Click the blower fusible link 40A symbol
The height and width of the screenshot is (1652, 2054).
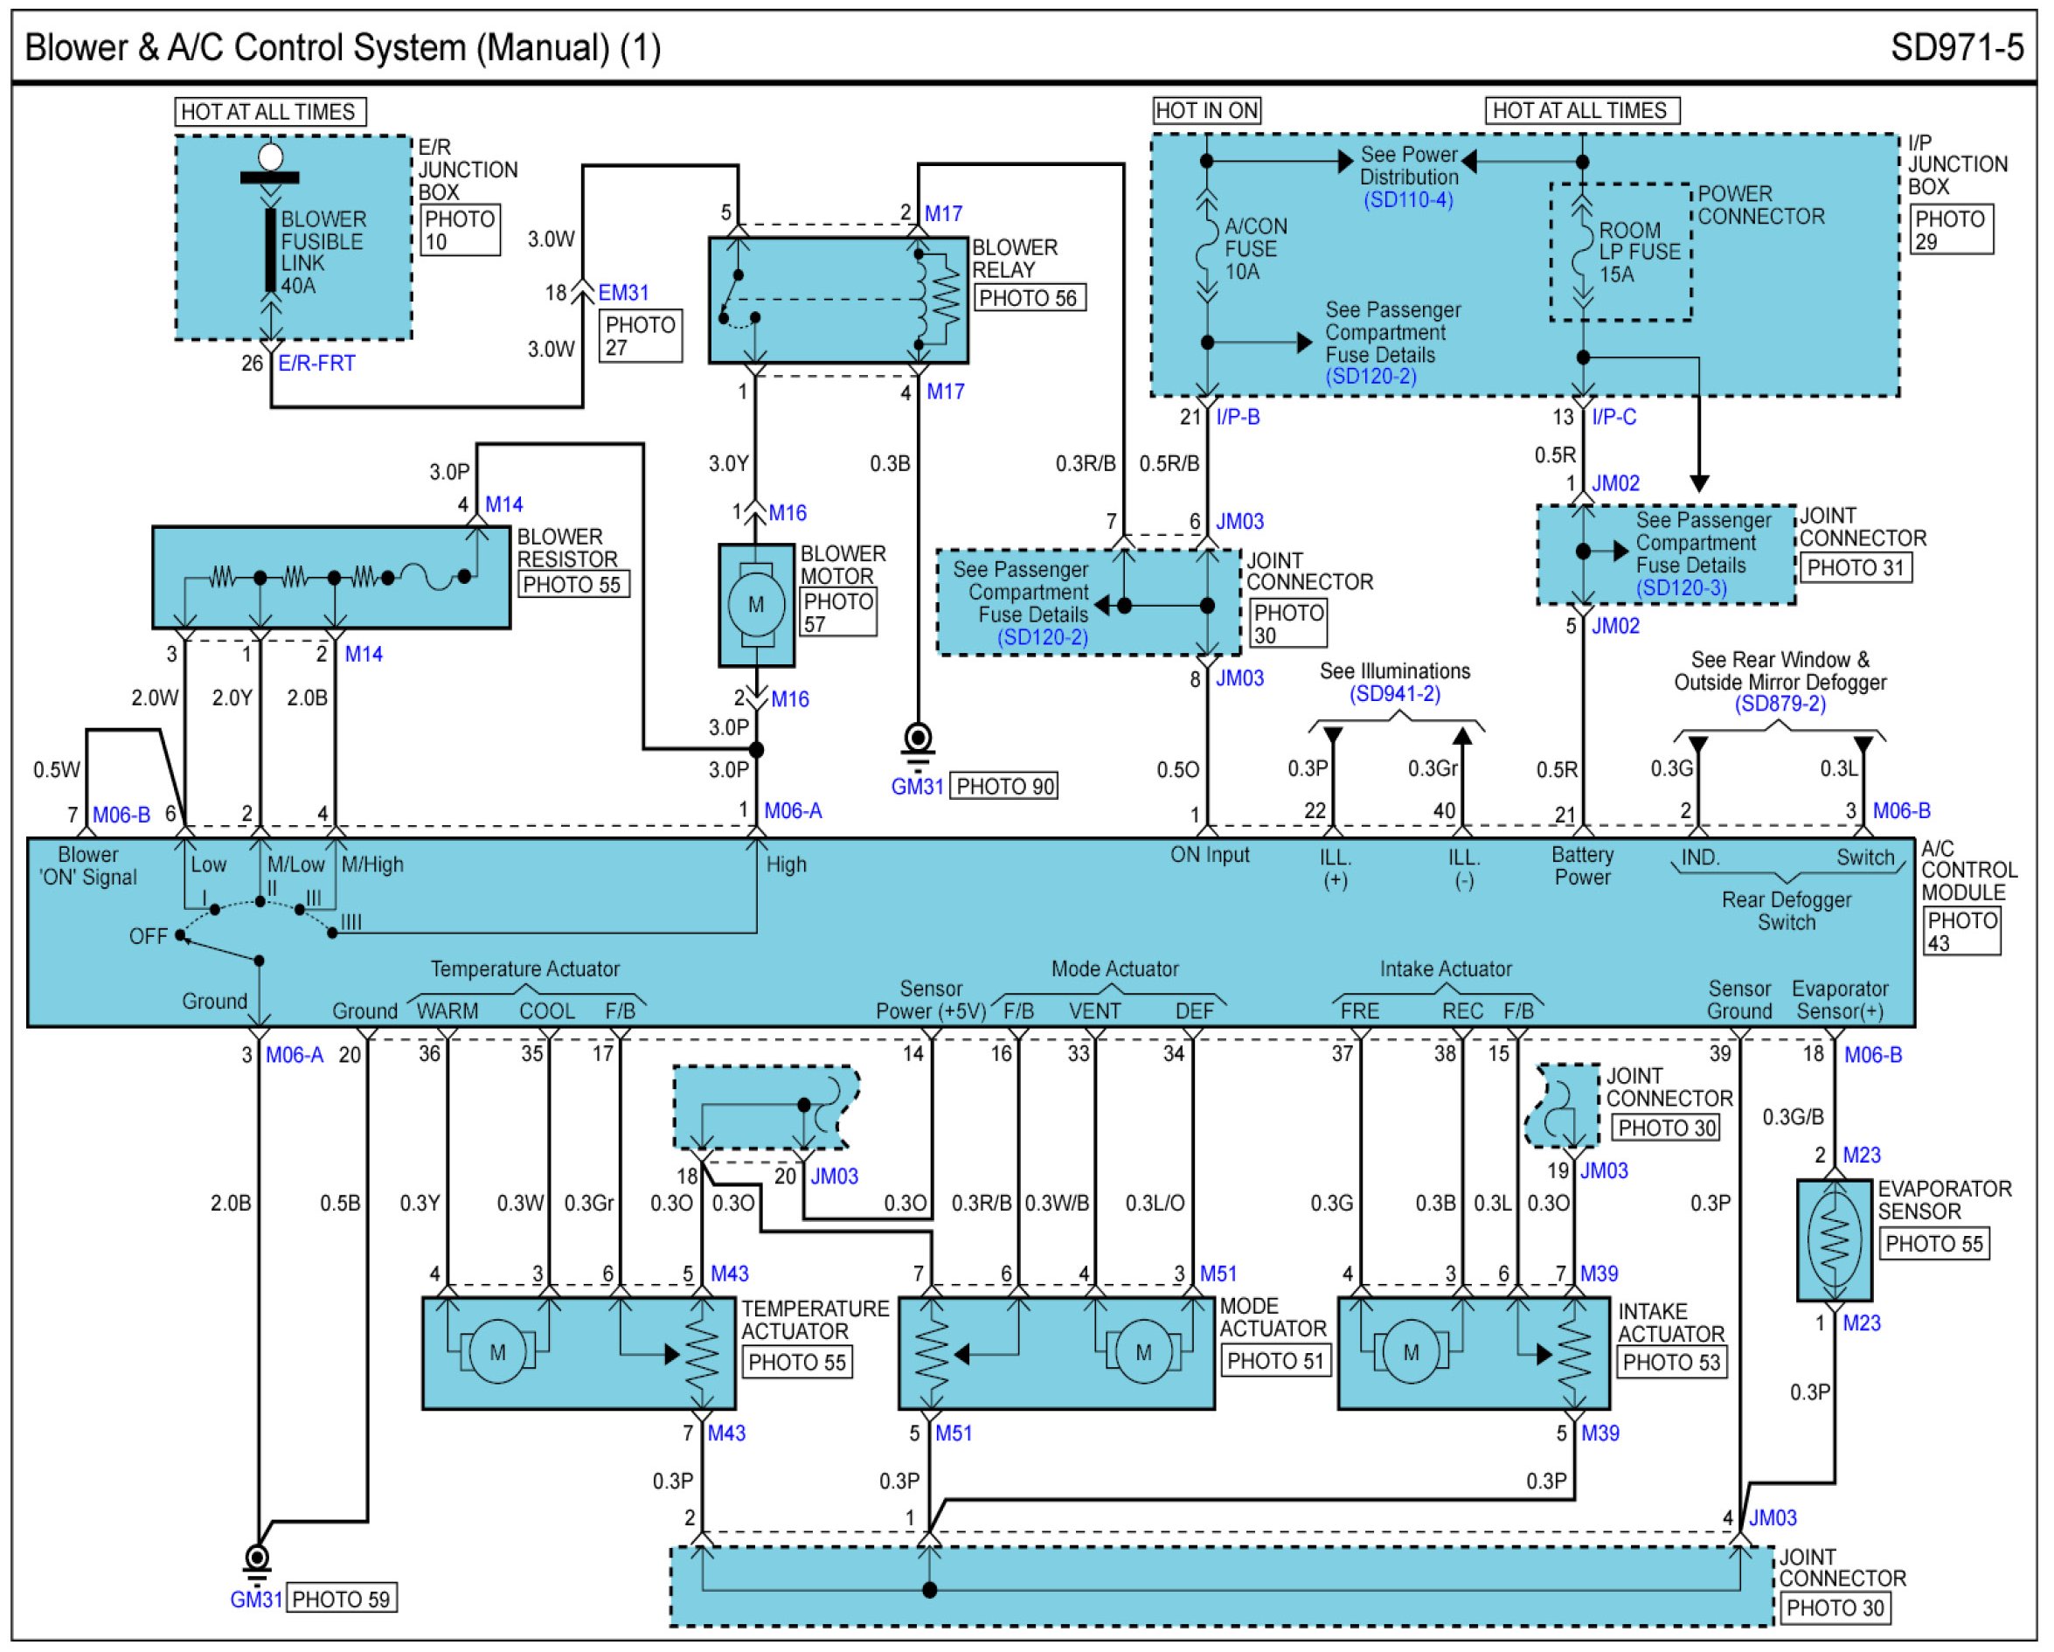pyautogui.click(x=271, y=252)
